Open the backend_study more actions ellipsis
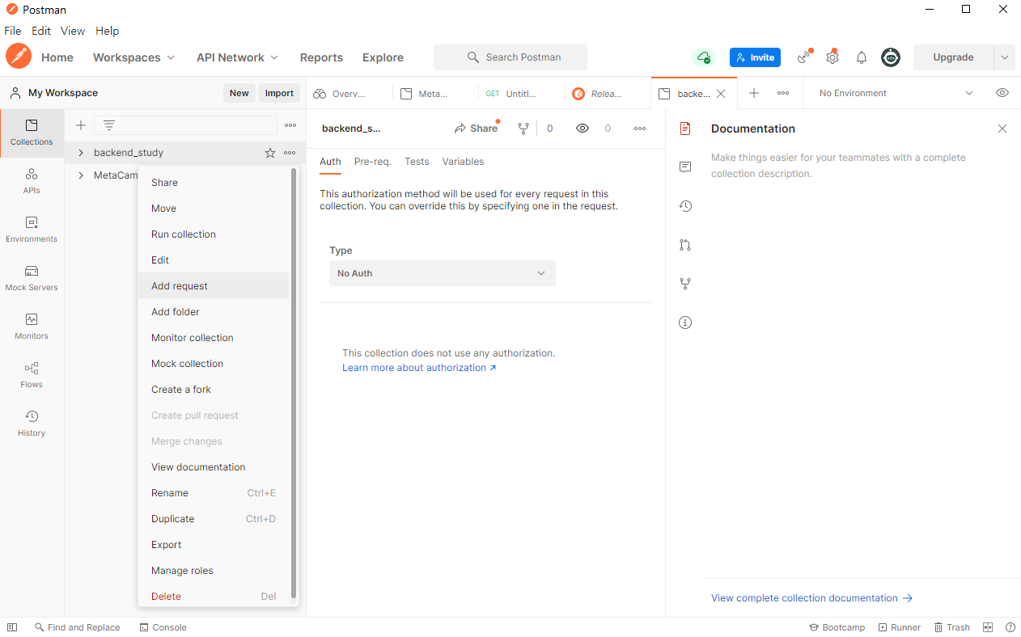 coord(290,153)
